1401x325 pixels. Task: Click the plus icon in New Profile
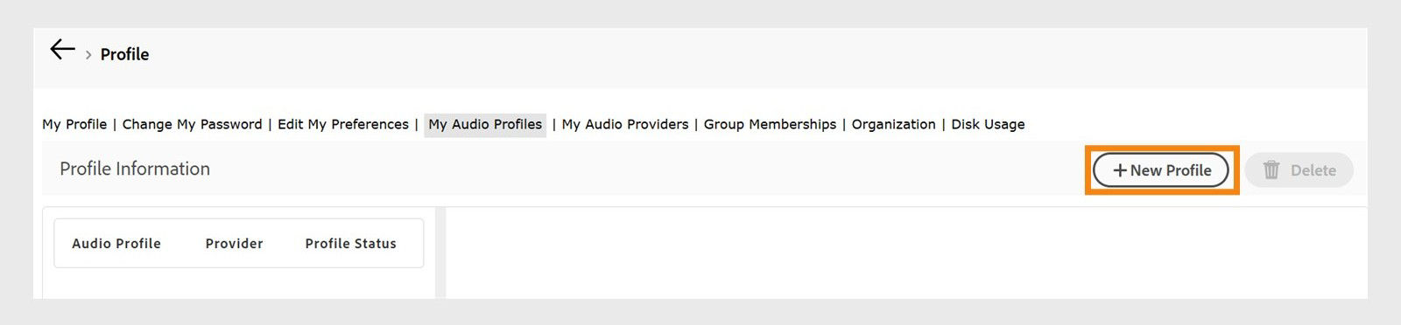pyautogui.click(x=1119, y=170)
